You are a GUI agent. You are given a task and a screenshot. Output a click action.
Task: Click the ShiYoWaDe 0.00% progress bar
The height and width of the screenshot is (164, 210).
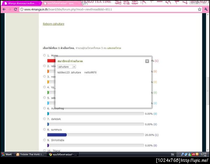click(96, 145)
